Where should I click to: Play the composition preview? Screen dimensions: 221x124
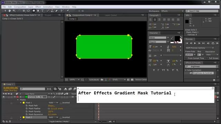pyautogui.click(x=195, y=43)
